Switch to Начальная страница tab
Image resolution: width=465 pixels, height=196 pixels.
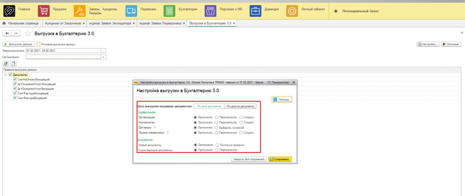point(20,23)
